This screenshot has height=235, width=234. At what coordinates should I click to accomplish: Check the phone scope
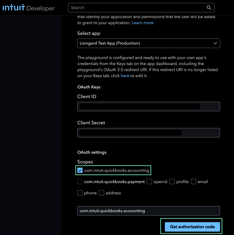80,193
